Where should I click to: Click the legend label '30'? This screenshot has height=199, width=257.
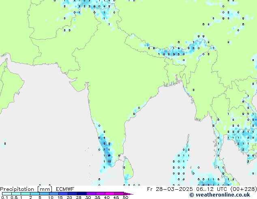point(88,197)
